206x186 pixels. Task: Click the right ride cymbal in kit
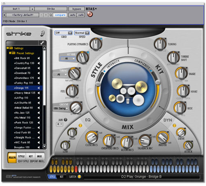pos(141,87)
